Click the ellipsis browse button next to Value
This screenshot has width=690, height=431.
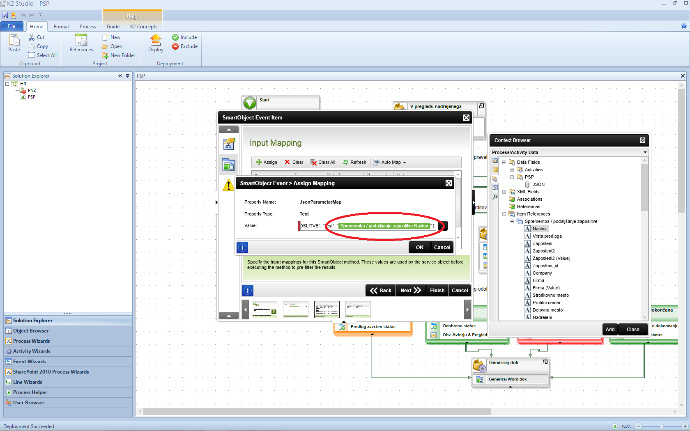[x=442, y=226]
